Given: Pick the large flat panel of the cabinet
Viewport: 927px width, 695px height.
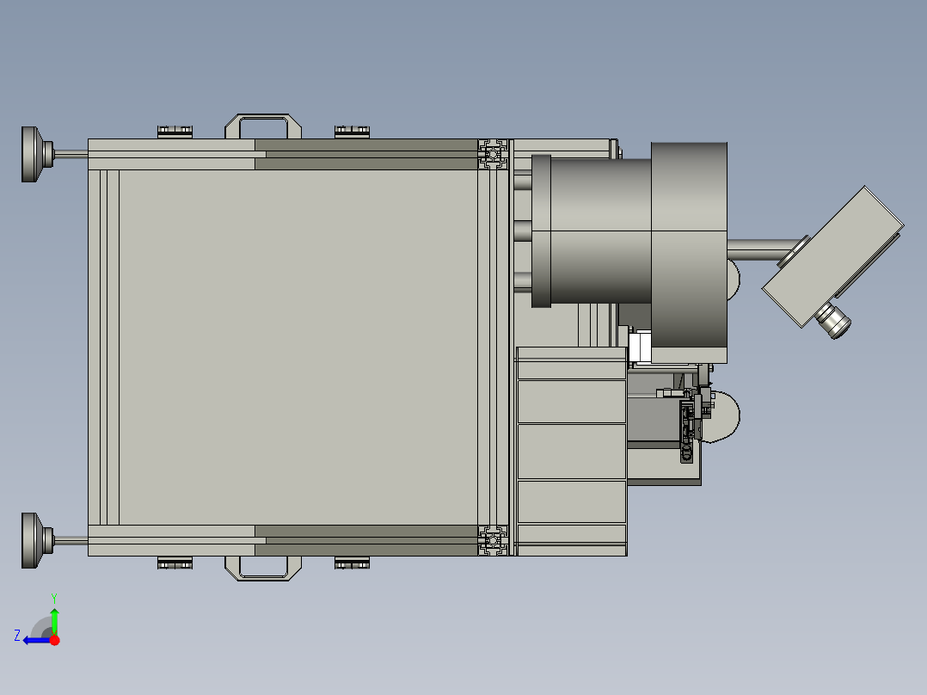Looking at the screenshot, I should (298, 347).
